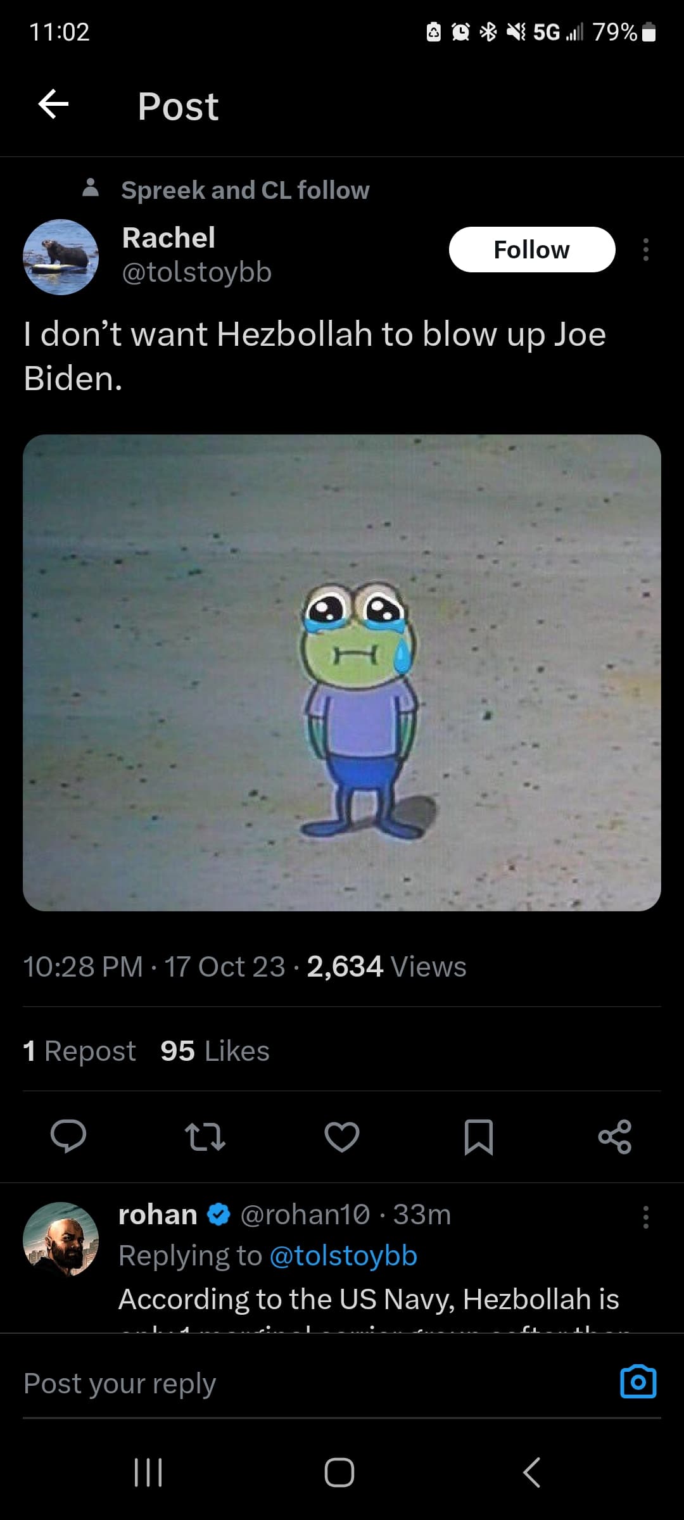Viewport: 684px width, 1520px height.
Task: Open the @tolstoybb mention link
Action: [343, 1255]
